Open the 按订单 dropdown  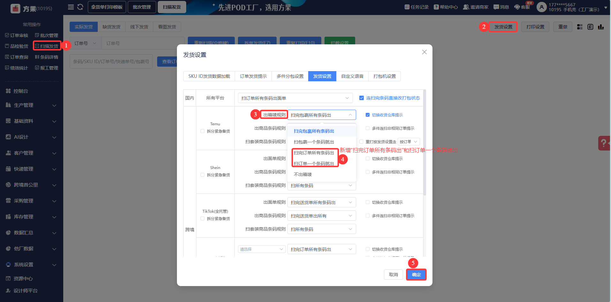pyautogui.click(x=409, y=142)
